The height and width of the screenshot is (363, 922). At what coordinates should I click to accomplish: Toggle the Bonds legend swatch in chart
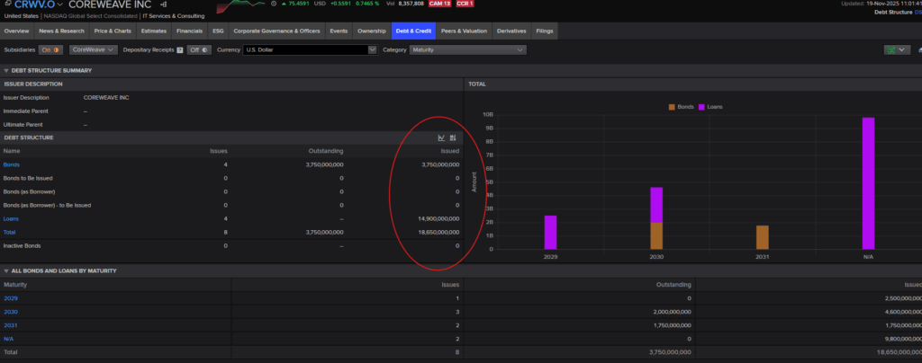(x=672, y=107)
